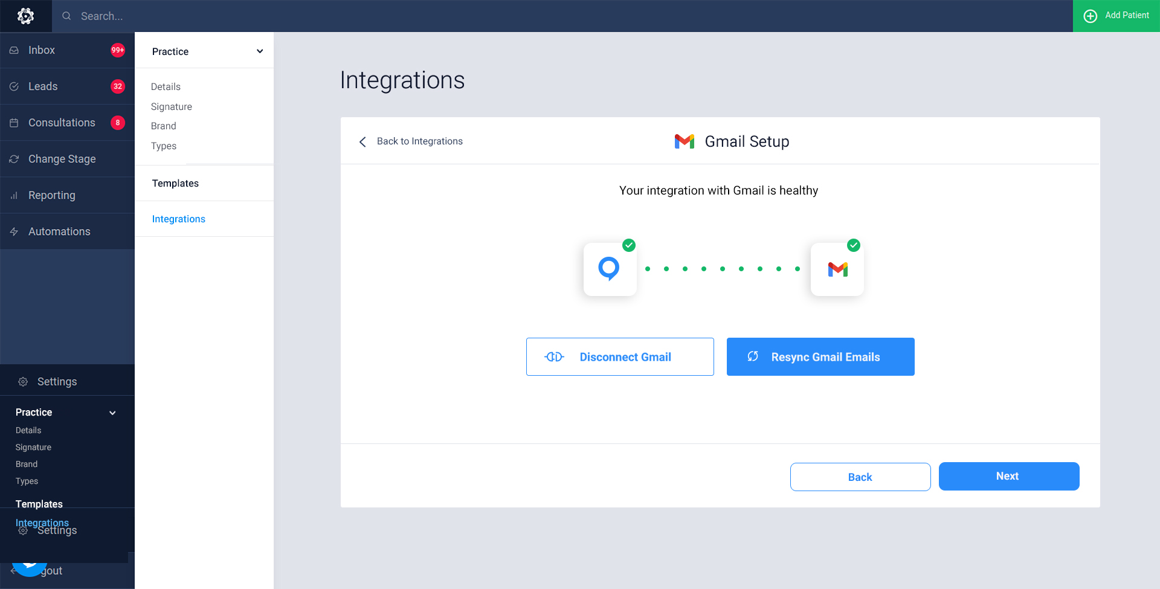Select Integrations in the white settings panel
The height and width of the screenshot is (589, 1160).
point(179,219)
